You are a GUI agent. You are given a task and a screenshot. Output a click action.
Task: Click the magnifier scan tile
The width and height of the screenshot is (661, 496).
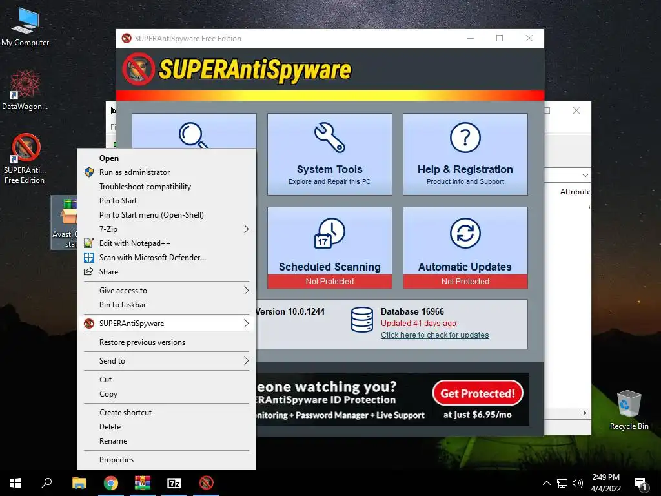coord(194,130)
